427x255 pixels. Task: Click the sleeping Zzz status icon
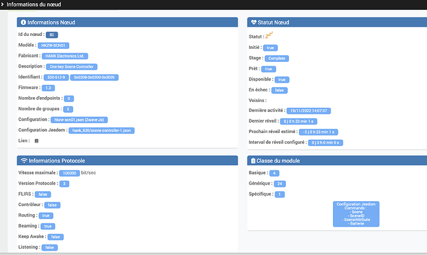269,35
